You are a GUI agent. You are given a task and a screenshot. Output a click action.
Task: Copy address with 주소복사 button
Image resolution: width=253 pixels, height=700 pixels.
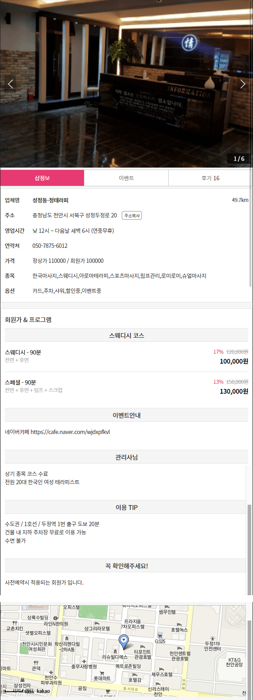[132, 215]
